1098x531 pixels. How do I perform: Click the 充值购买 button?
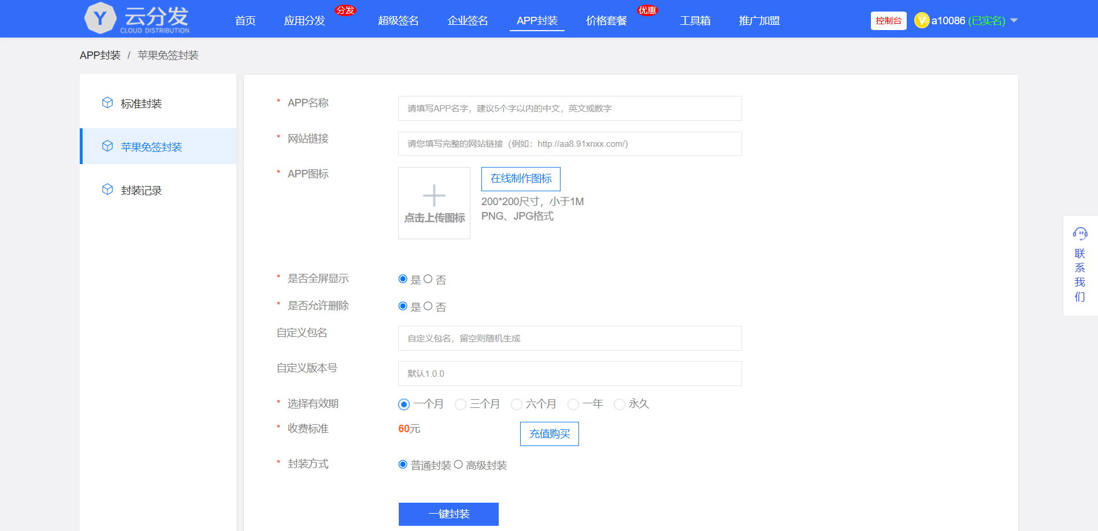click(549, 434)
